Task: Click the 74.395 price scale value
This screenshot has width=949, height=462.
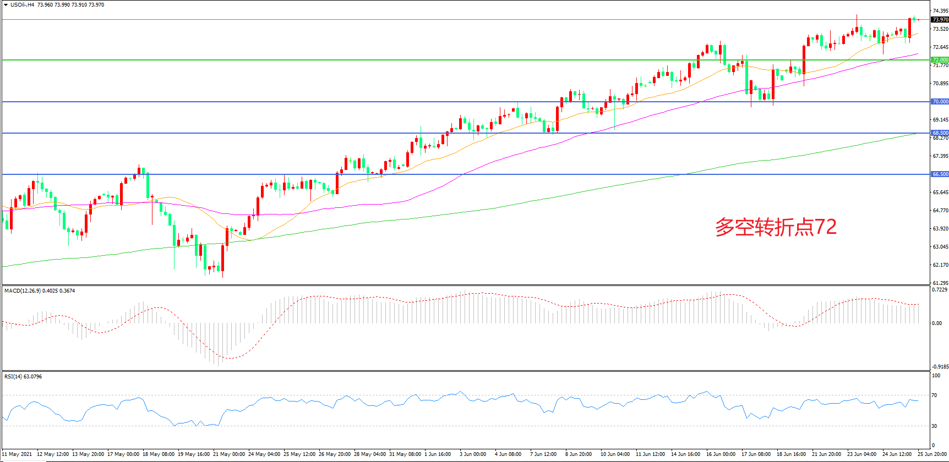Action: tap(940, 10)
